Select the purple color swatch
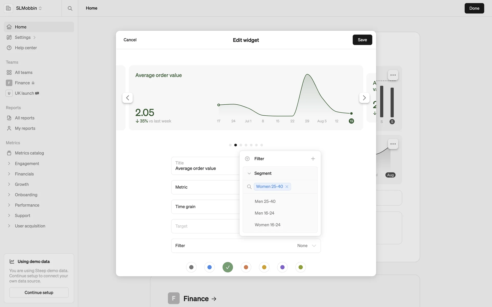 [x=282, y=267]
